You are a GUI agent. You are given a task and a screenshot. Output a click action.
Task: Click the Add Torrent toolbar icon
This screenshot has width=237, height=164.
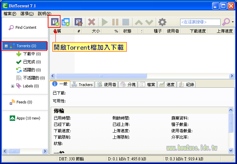[54, 22]
